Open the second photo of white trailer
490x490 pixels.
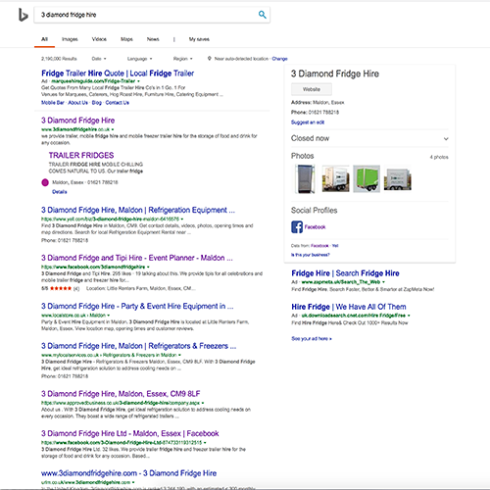point(335,178)
